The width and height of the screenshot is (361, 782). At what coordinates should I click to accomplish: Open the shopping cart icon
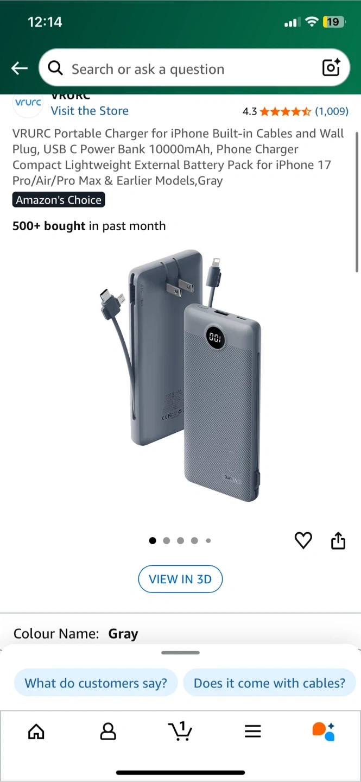click(180, 731)
